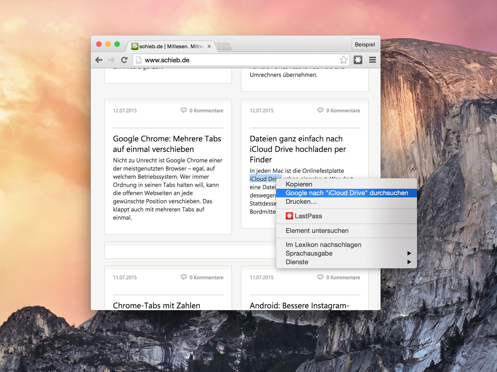This screenshot has width=497, height=372.
Task: Select Google nach "iCloud Drive" durchsuchen
Action: tap(346, 193)
